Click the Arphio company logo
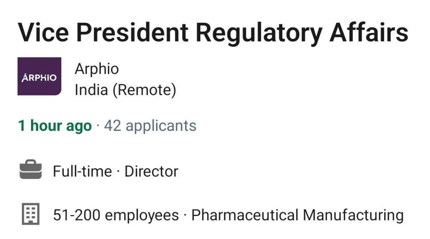 tap(39, 76)
